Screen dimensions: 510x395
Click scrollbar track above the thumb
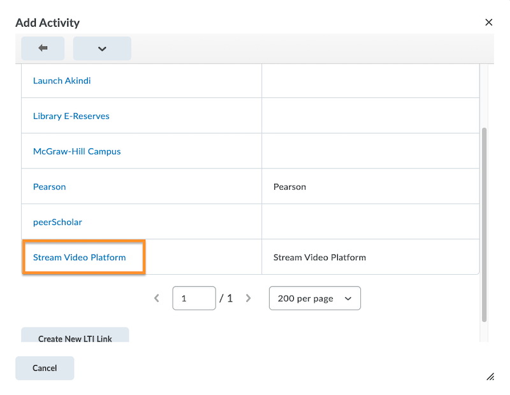pos(484,95)
